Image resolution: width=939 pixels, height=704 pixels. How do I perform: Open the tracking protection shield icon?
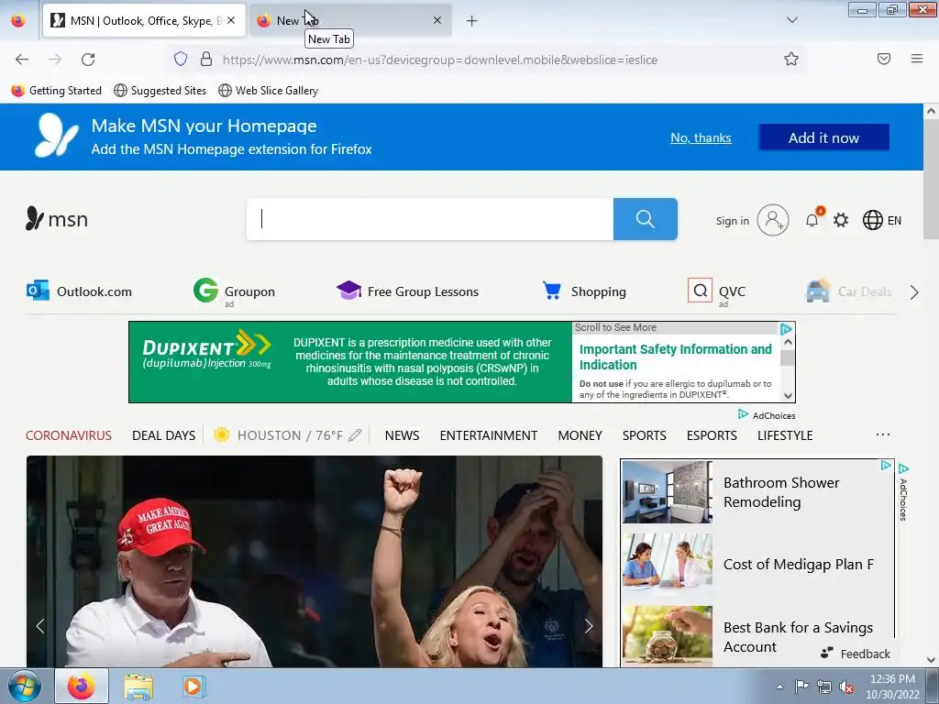point(181,59)
